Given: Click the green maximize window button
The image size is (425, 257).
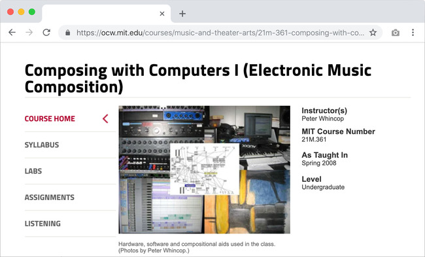Looking at the screenshot, I should 32,12.
